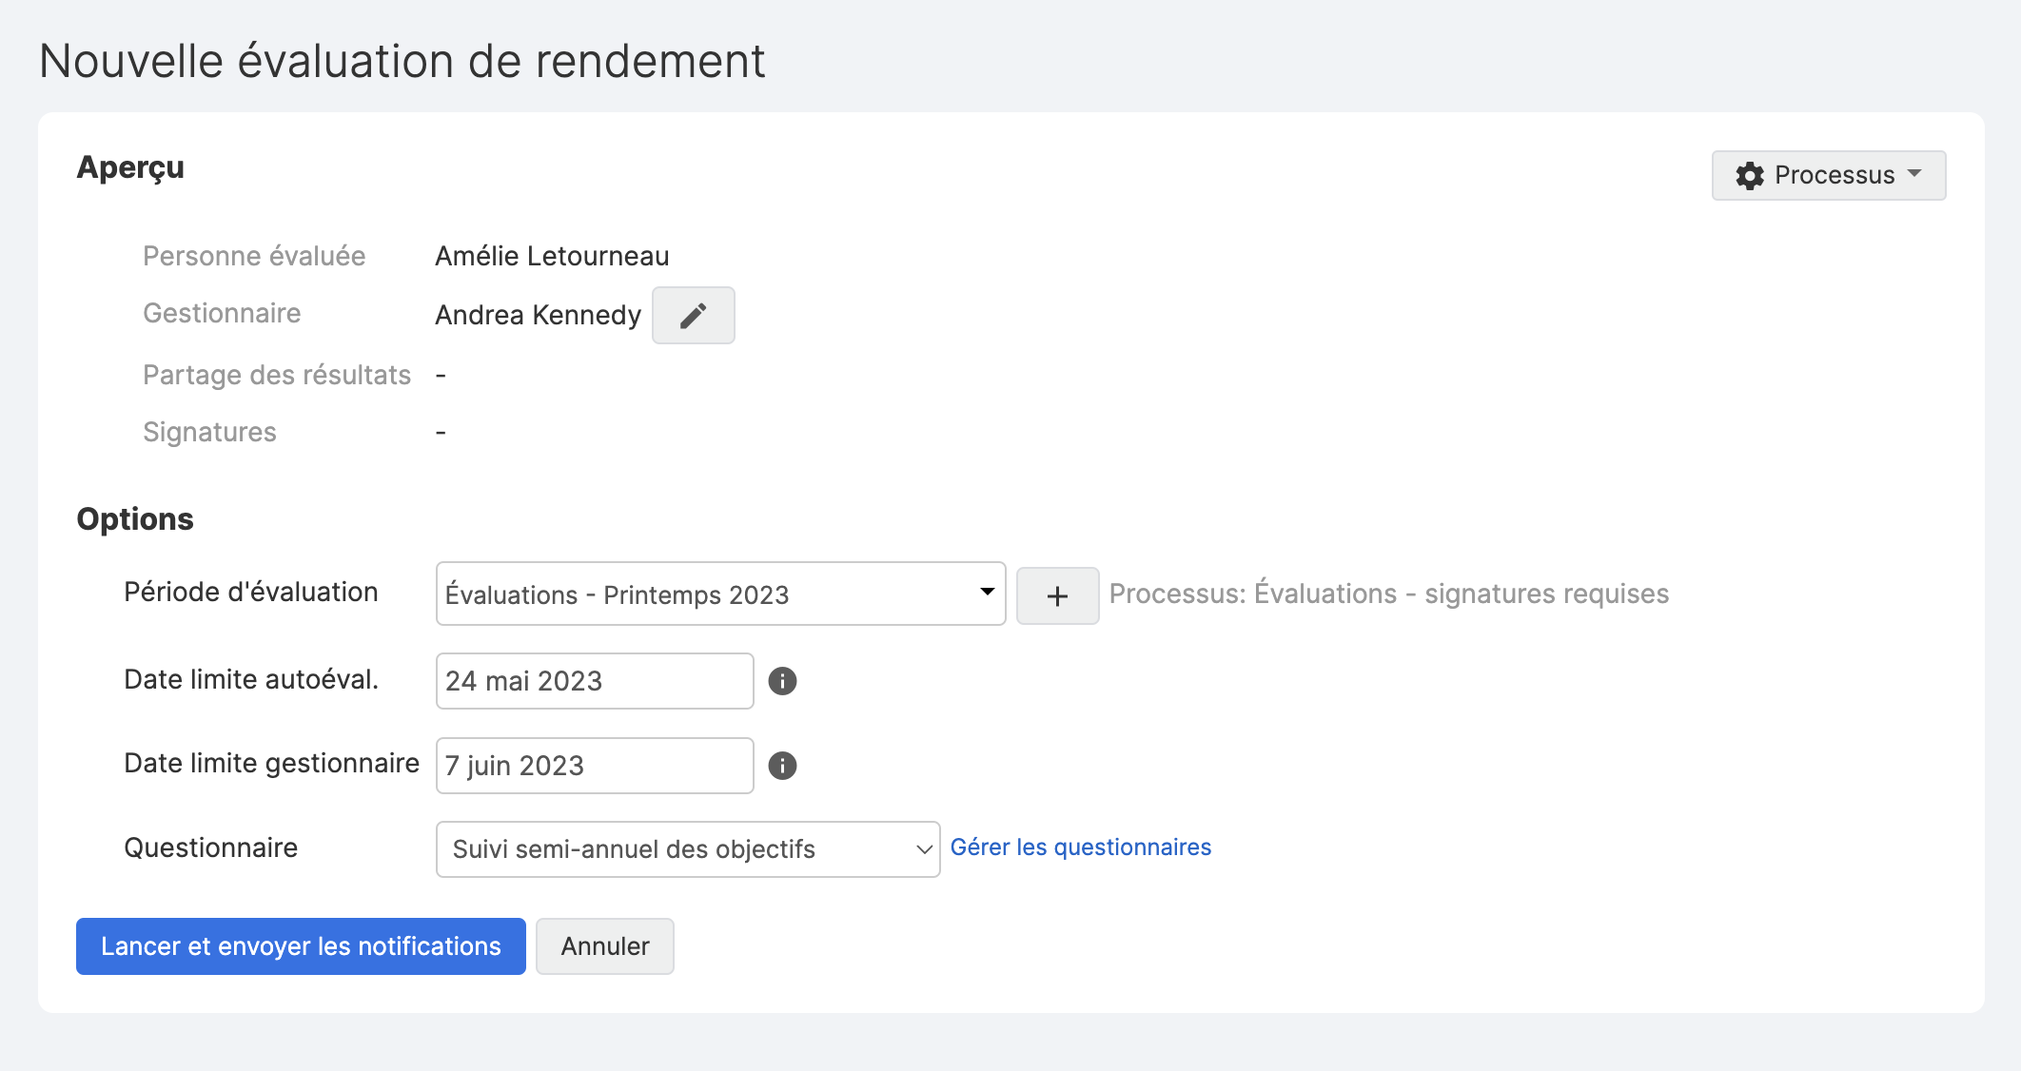The height and width of the screenshot is (1071, 2021).
Task: Click Lancer et envoyer les notifications
Action: click(x=301, y=946)
